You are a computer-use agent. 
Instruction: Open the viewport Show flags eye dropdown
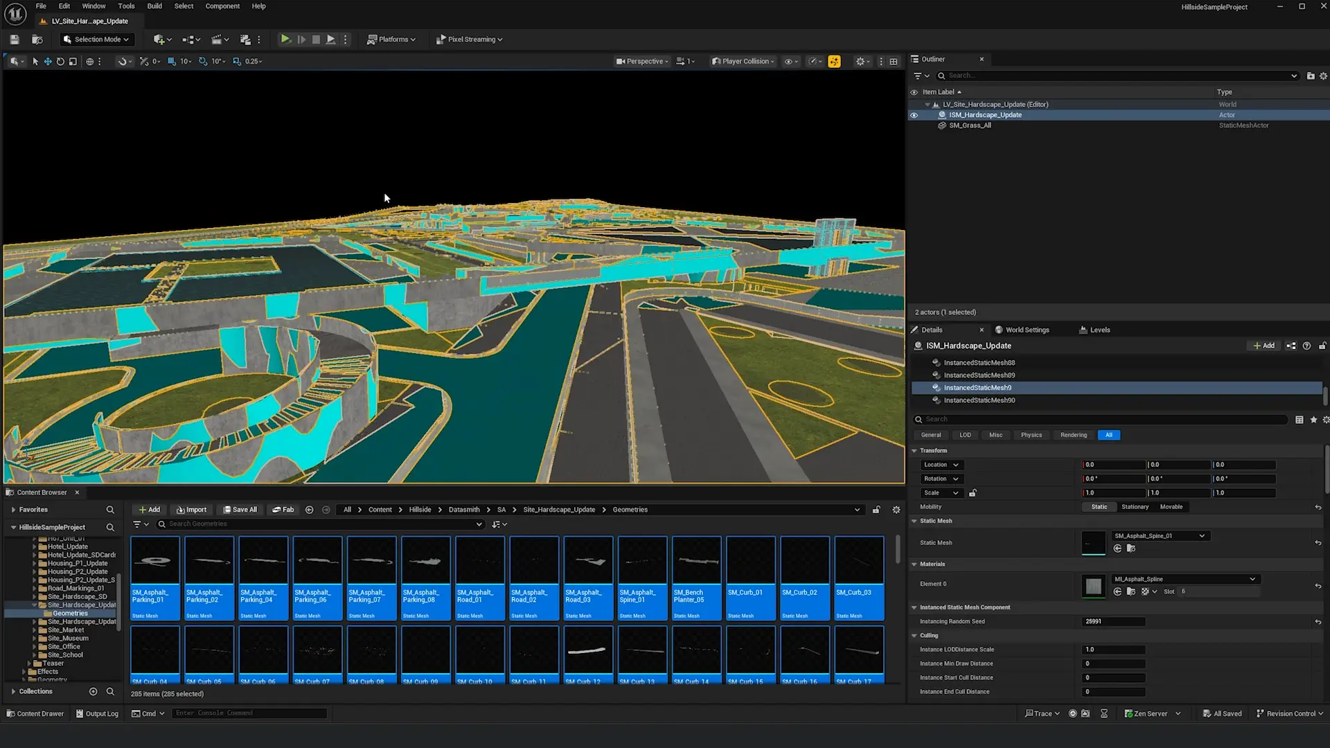pyautogui.click(x=790, y=62)
